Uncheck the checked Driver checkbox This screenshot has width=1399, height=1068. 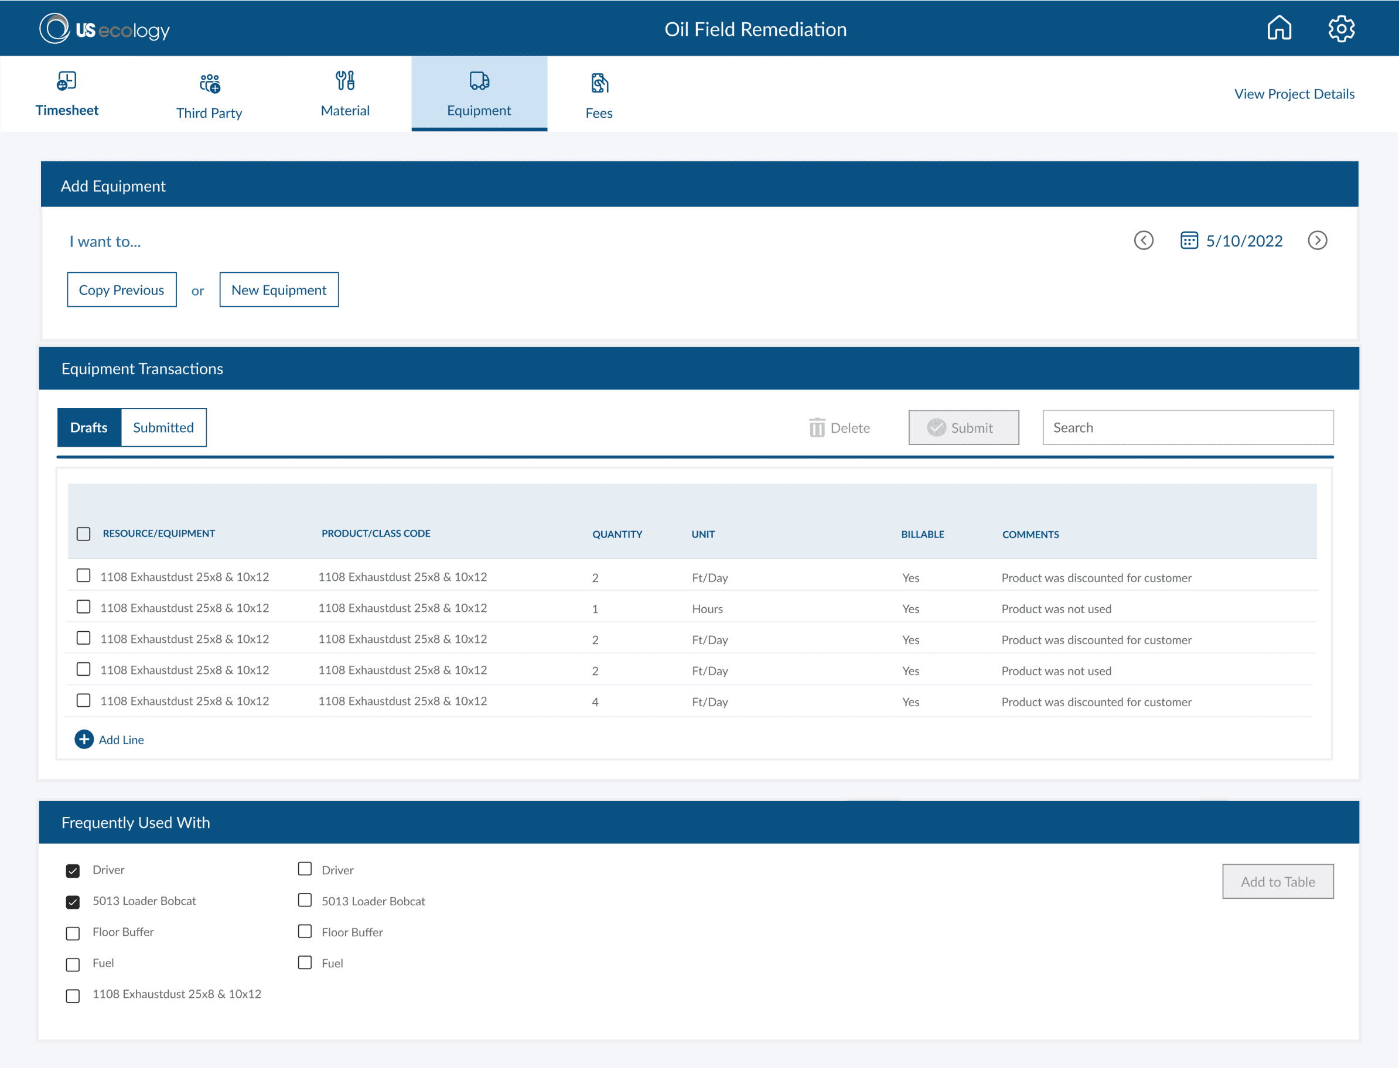[73, 871]
